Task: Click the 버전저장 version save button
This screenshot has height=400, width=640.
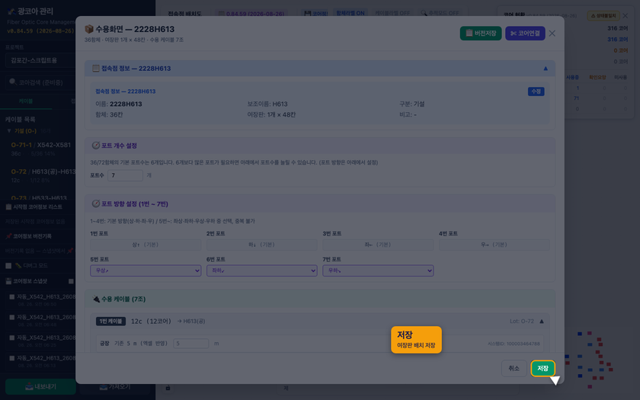Action: [481, 33]
